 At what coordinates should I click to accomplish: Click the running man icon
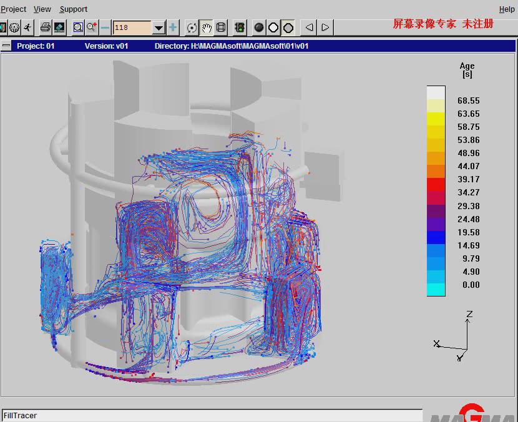(27, 27)
